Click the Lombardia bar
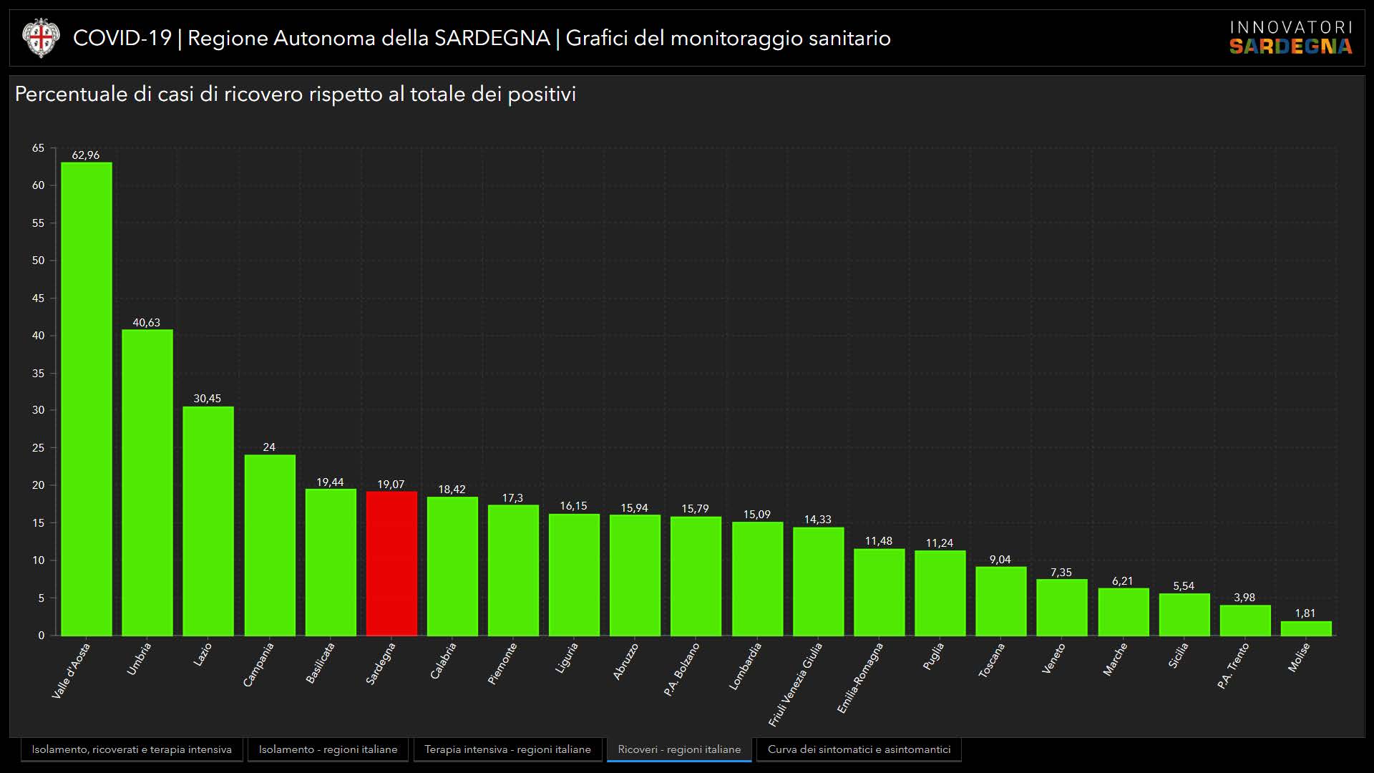This screenshot has height=773, width=1374. 757,579
